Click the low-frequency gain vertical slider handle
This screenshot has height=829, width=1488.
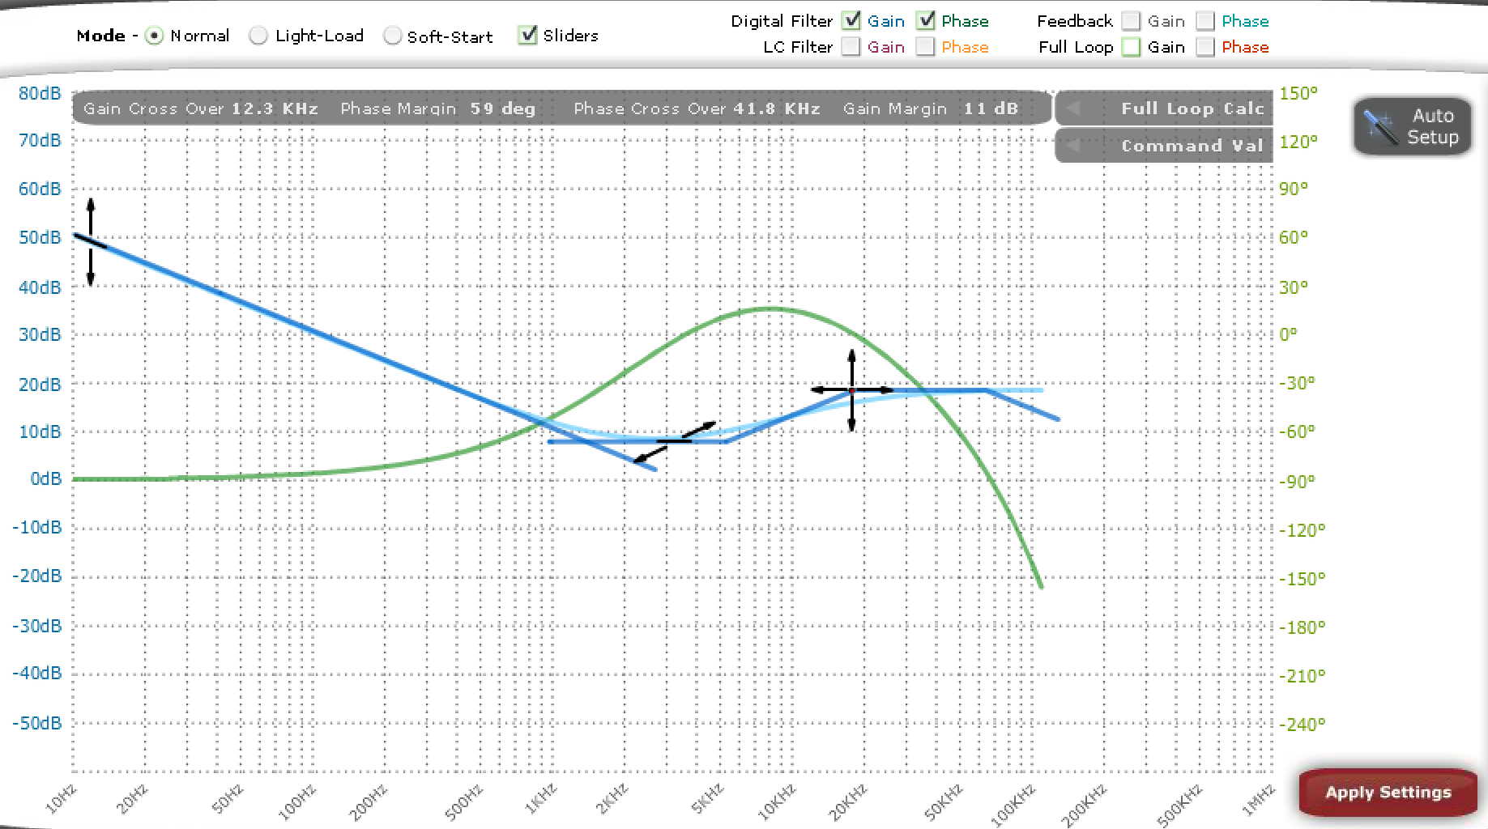click(x=91, y=241)
